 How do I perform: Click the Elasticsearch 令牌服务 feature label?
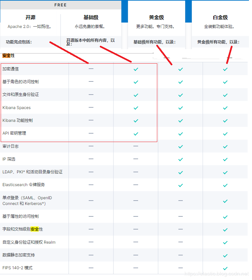coord(24,185)
